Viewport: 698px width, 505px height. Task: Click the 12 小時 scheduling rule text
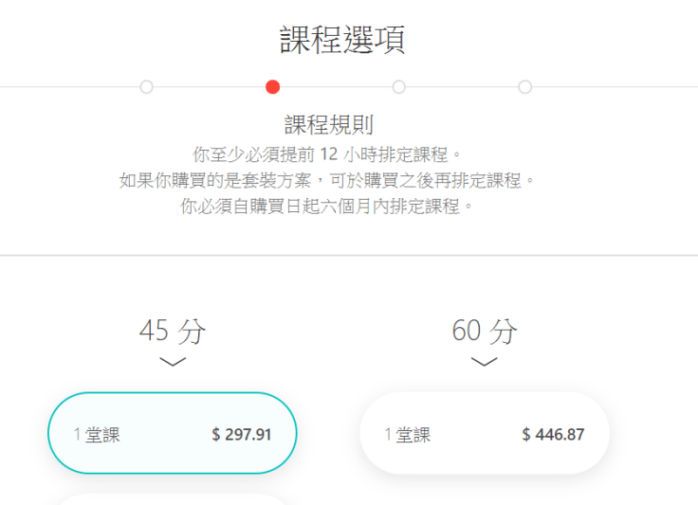(327, 153)
